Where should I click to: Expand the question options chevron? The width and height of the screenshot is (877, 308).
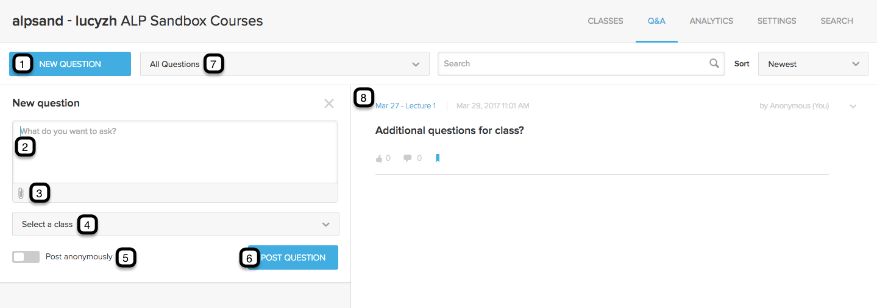[x=853, y=107]
